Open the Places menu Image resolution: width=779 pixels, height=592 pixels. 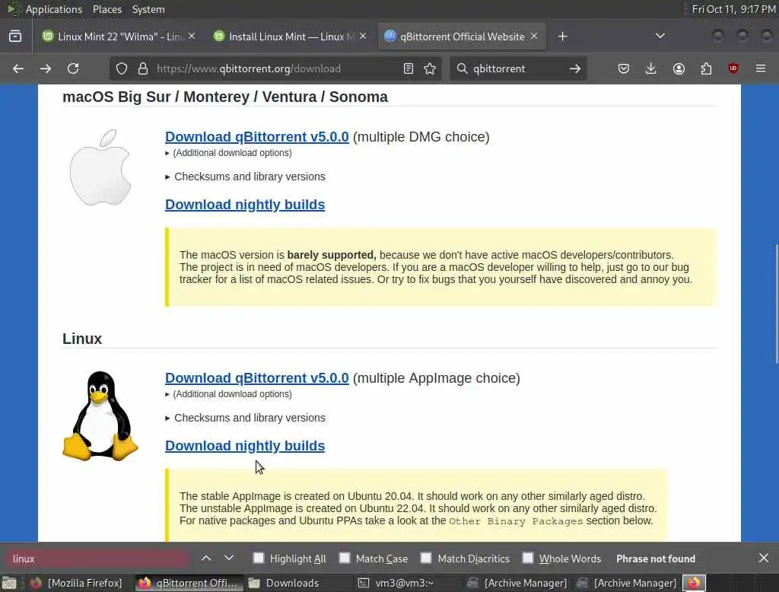(x=107, y=9)
